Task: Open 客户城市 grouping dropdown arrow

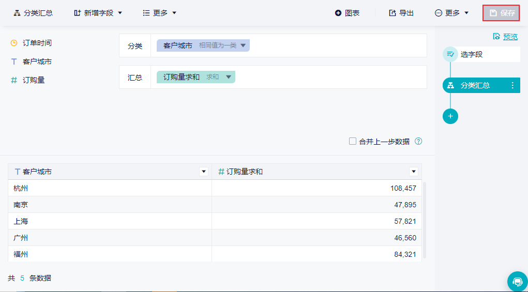Action: point(243,45)
